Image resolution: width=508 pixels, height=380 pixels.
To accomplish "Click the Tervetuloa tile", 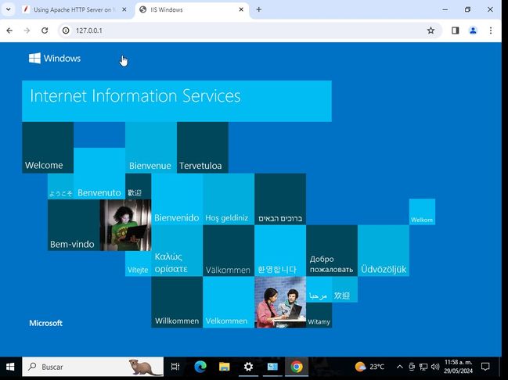I will click(203, 148).
